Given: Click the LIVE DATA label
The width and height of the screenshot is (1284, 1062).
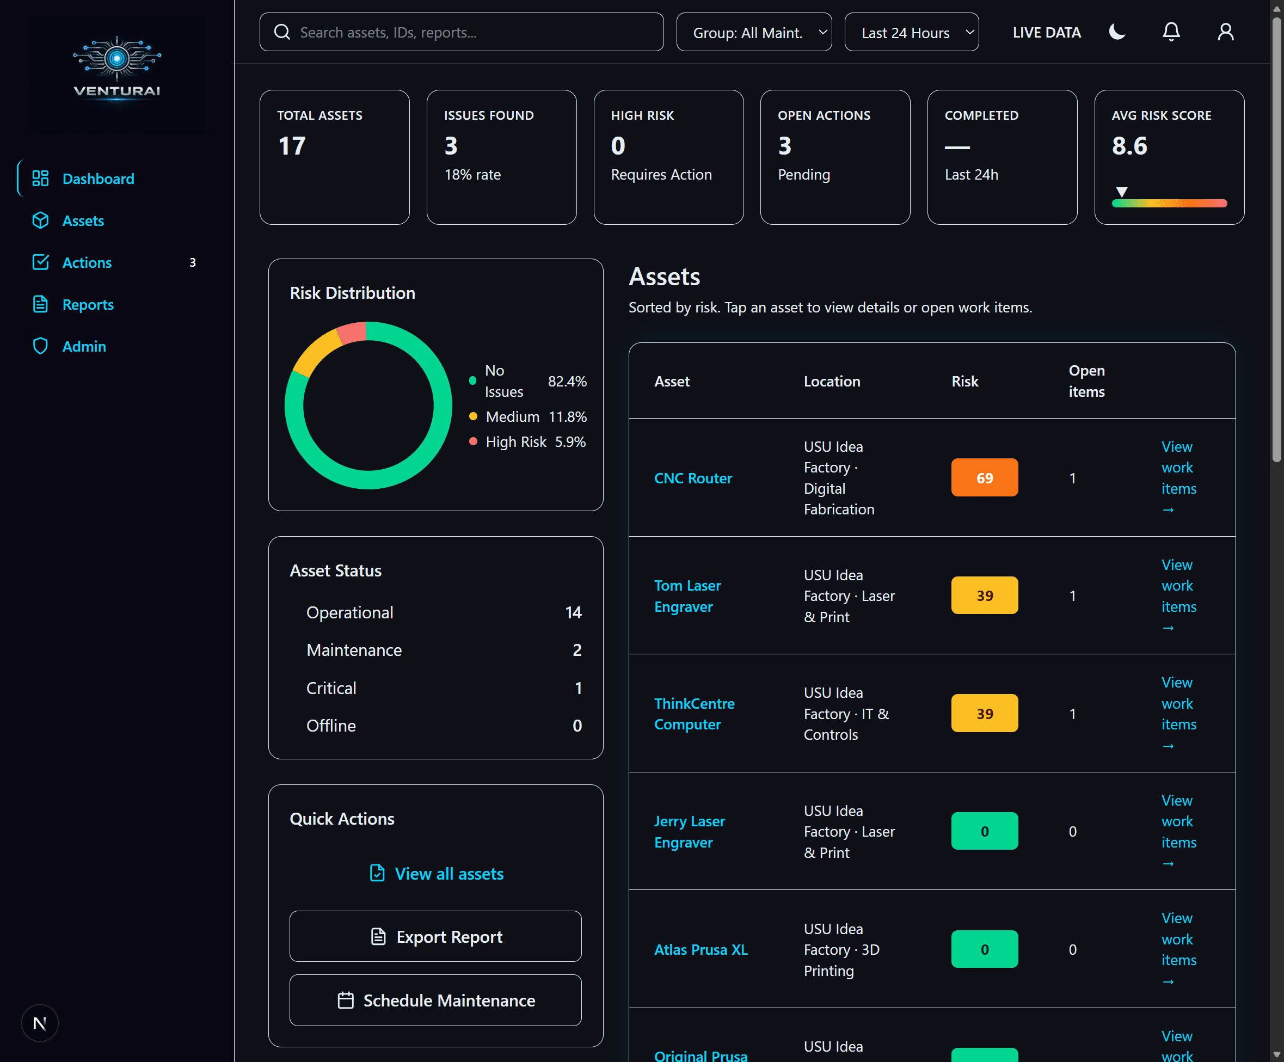Looking at the screenshot, I should click(x=1047, y=33).
